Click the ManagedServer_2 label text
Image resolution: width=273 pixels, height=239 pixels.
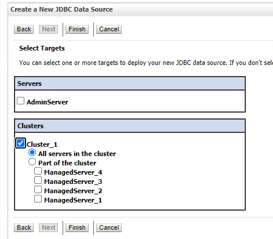[73, 191]
